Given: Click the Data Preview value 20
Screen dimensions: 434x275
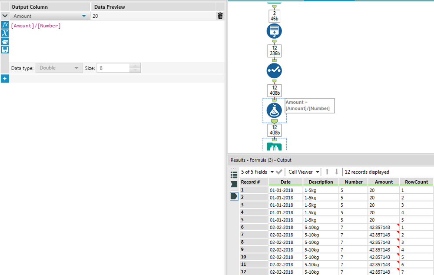Looking at the screenshot, I should pyautogui.click(x=95, y=16).
